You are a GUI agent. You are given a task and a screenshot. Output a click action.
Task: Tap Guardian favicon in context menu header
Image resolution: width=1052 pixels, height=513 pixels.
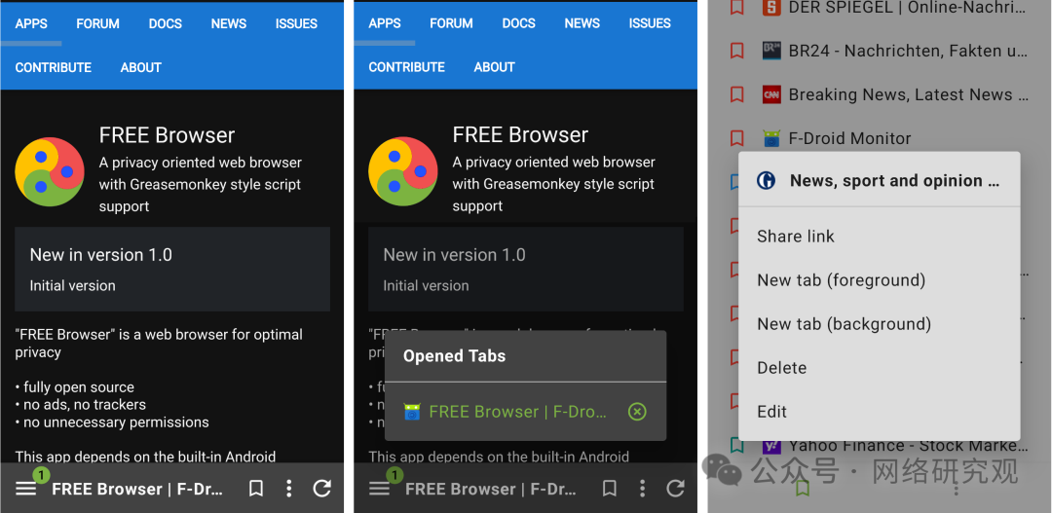[767, 180]
